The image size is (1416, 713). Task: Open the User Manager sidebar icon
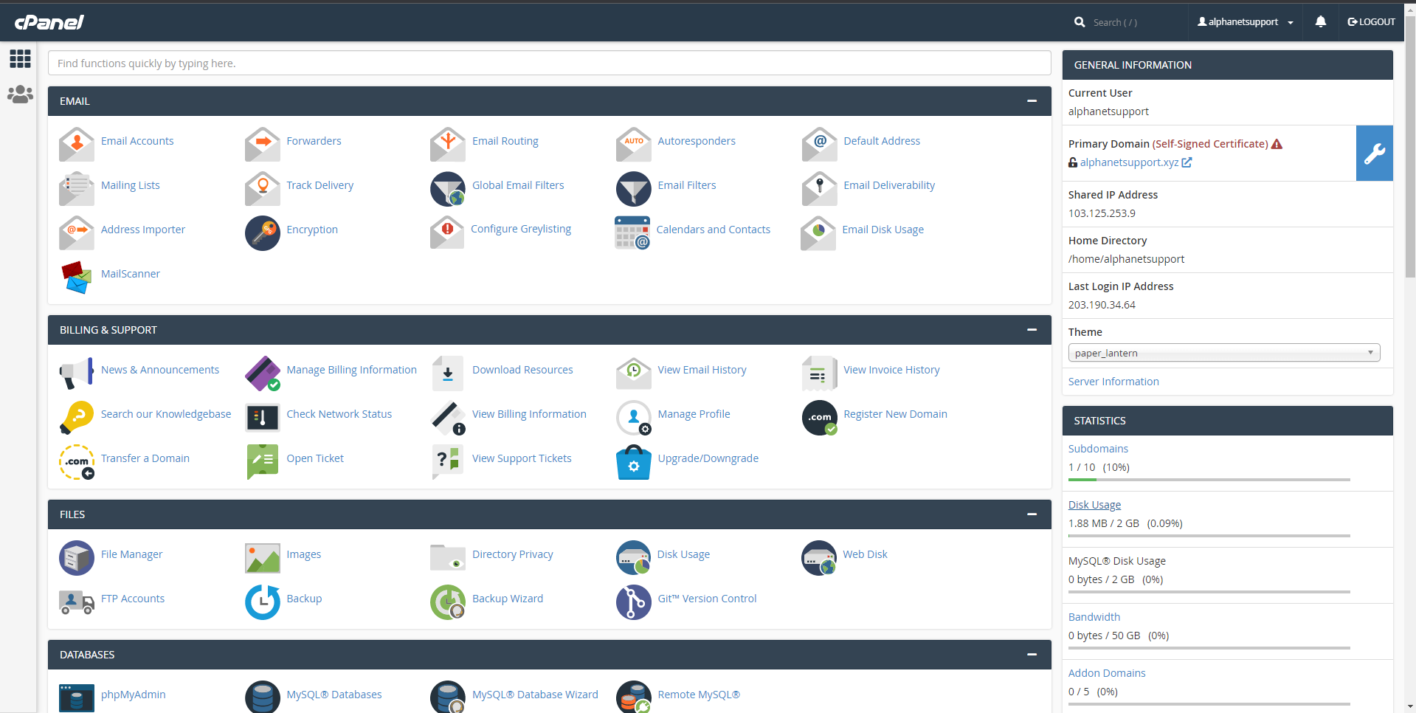tap(20, 94)
